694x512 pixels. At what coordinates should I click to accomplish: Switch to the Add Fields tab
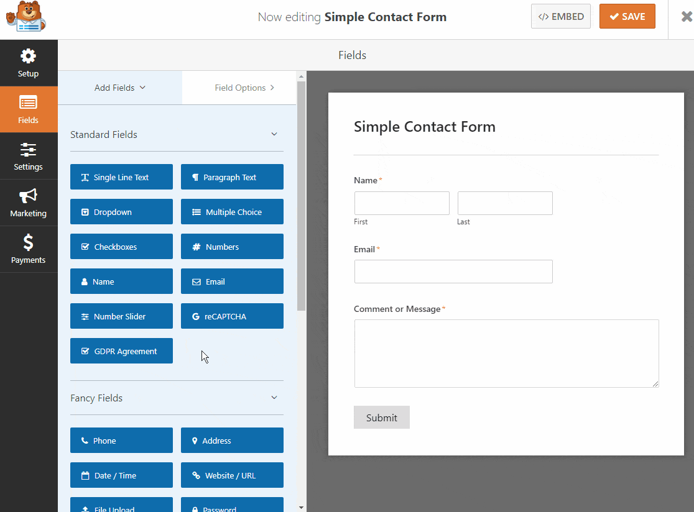(120, 88)
